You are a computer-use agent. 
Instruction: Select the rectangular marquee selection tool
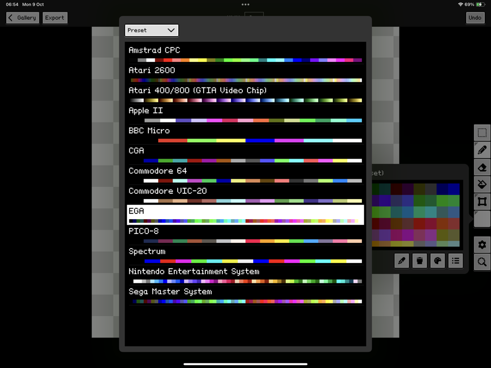pyautogui.click(x=482, y=133)
